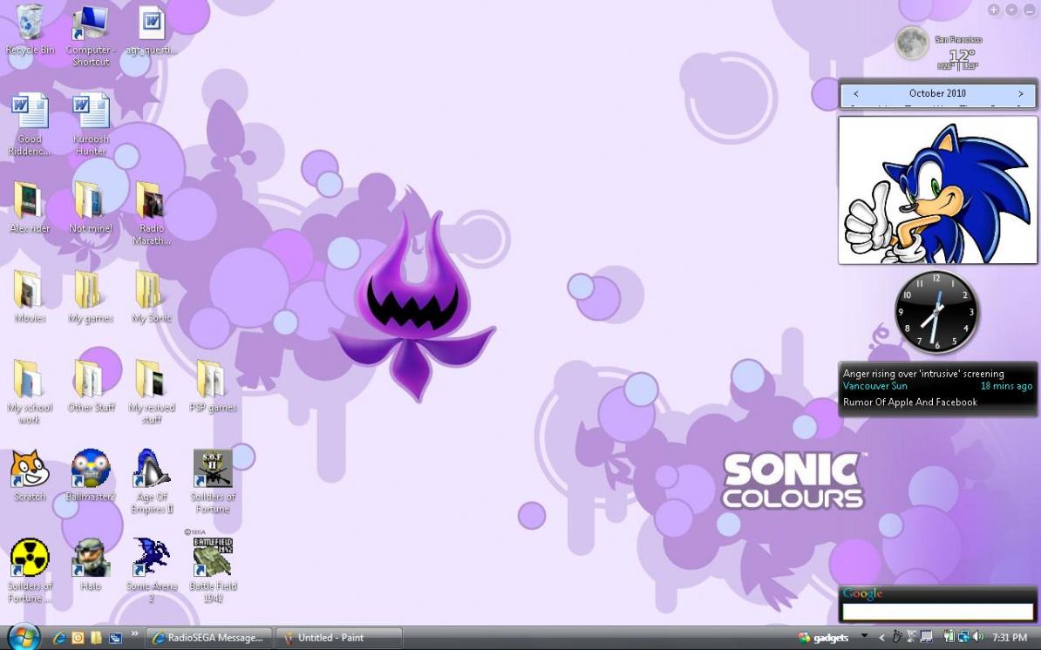The height and width of the screenshot is (650, 1041).
Task: Click the analog clock gadget
Action: [x=936, y=312]
